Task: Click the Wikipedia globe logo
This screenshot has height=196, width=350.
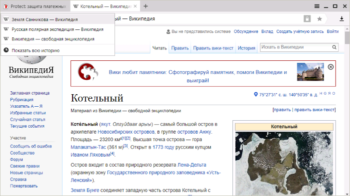Action: pos(31,60)
